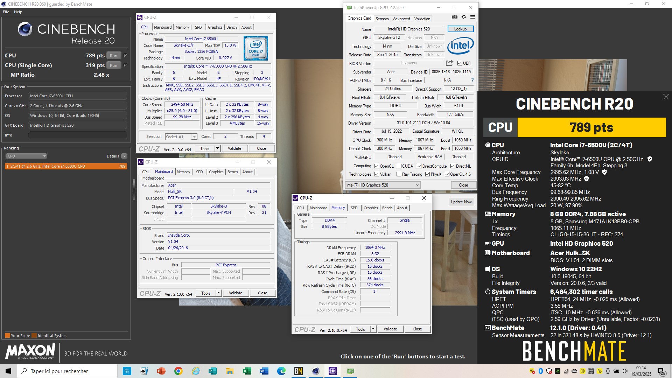Click the OneDrive cloud tray icon
Screen dimensions: 672x378
pyautogui.click(x=574, y=371)
